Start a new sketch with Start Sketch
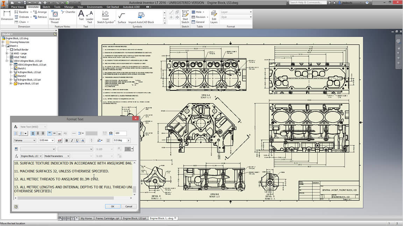Screen dimensions: 403x226 185,16
